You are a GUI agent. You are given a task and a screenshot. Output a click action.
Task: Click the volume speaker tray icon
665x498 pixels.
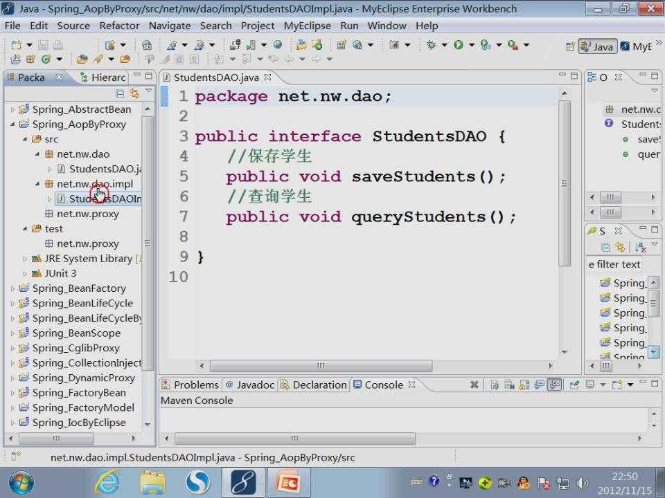(583, 483)
